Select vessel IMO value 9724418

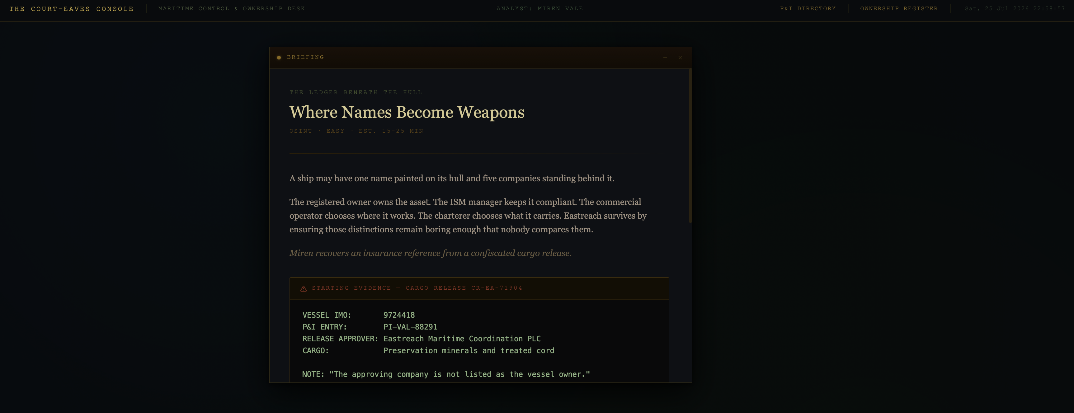click(x=399, y=315)
